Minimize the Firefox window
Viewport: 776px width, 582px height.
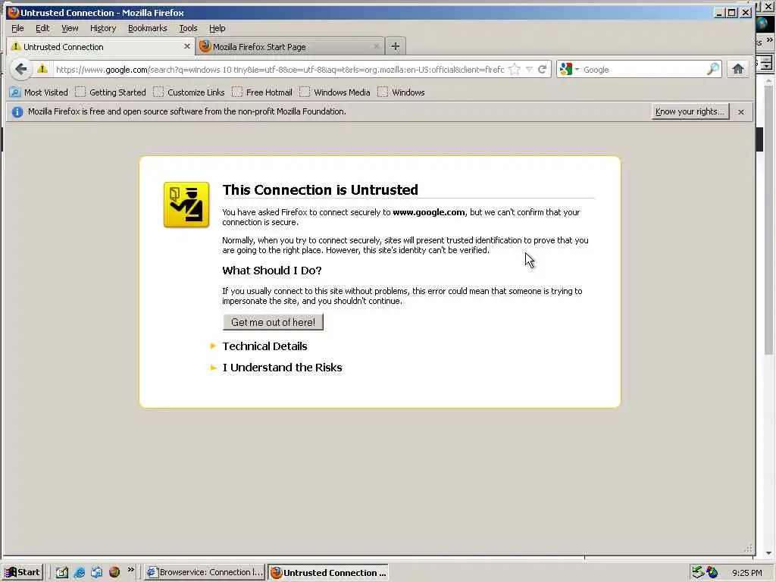719,12
